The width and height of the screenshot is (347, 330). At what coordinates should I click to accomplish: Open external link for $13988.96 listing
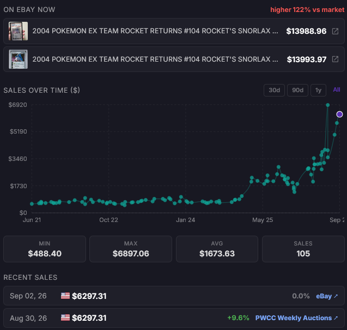click(335, 31)
